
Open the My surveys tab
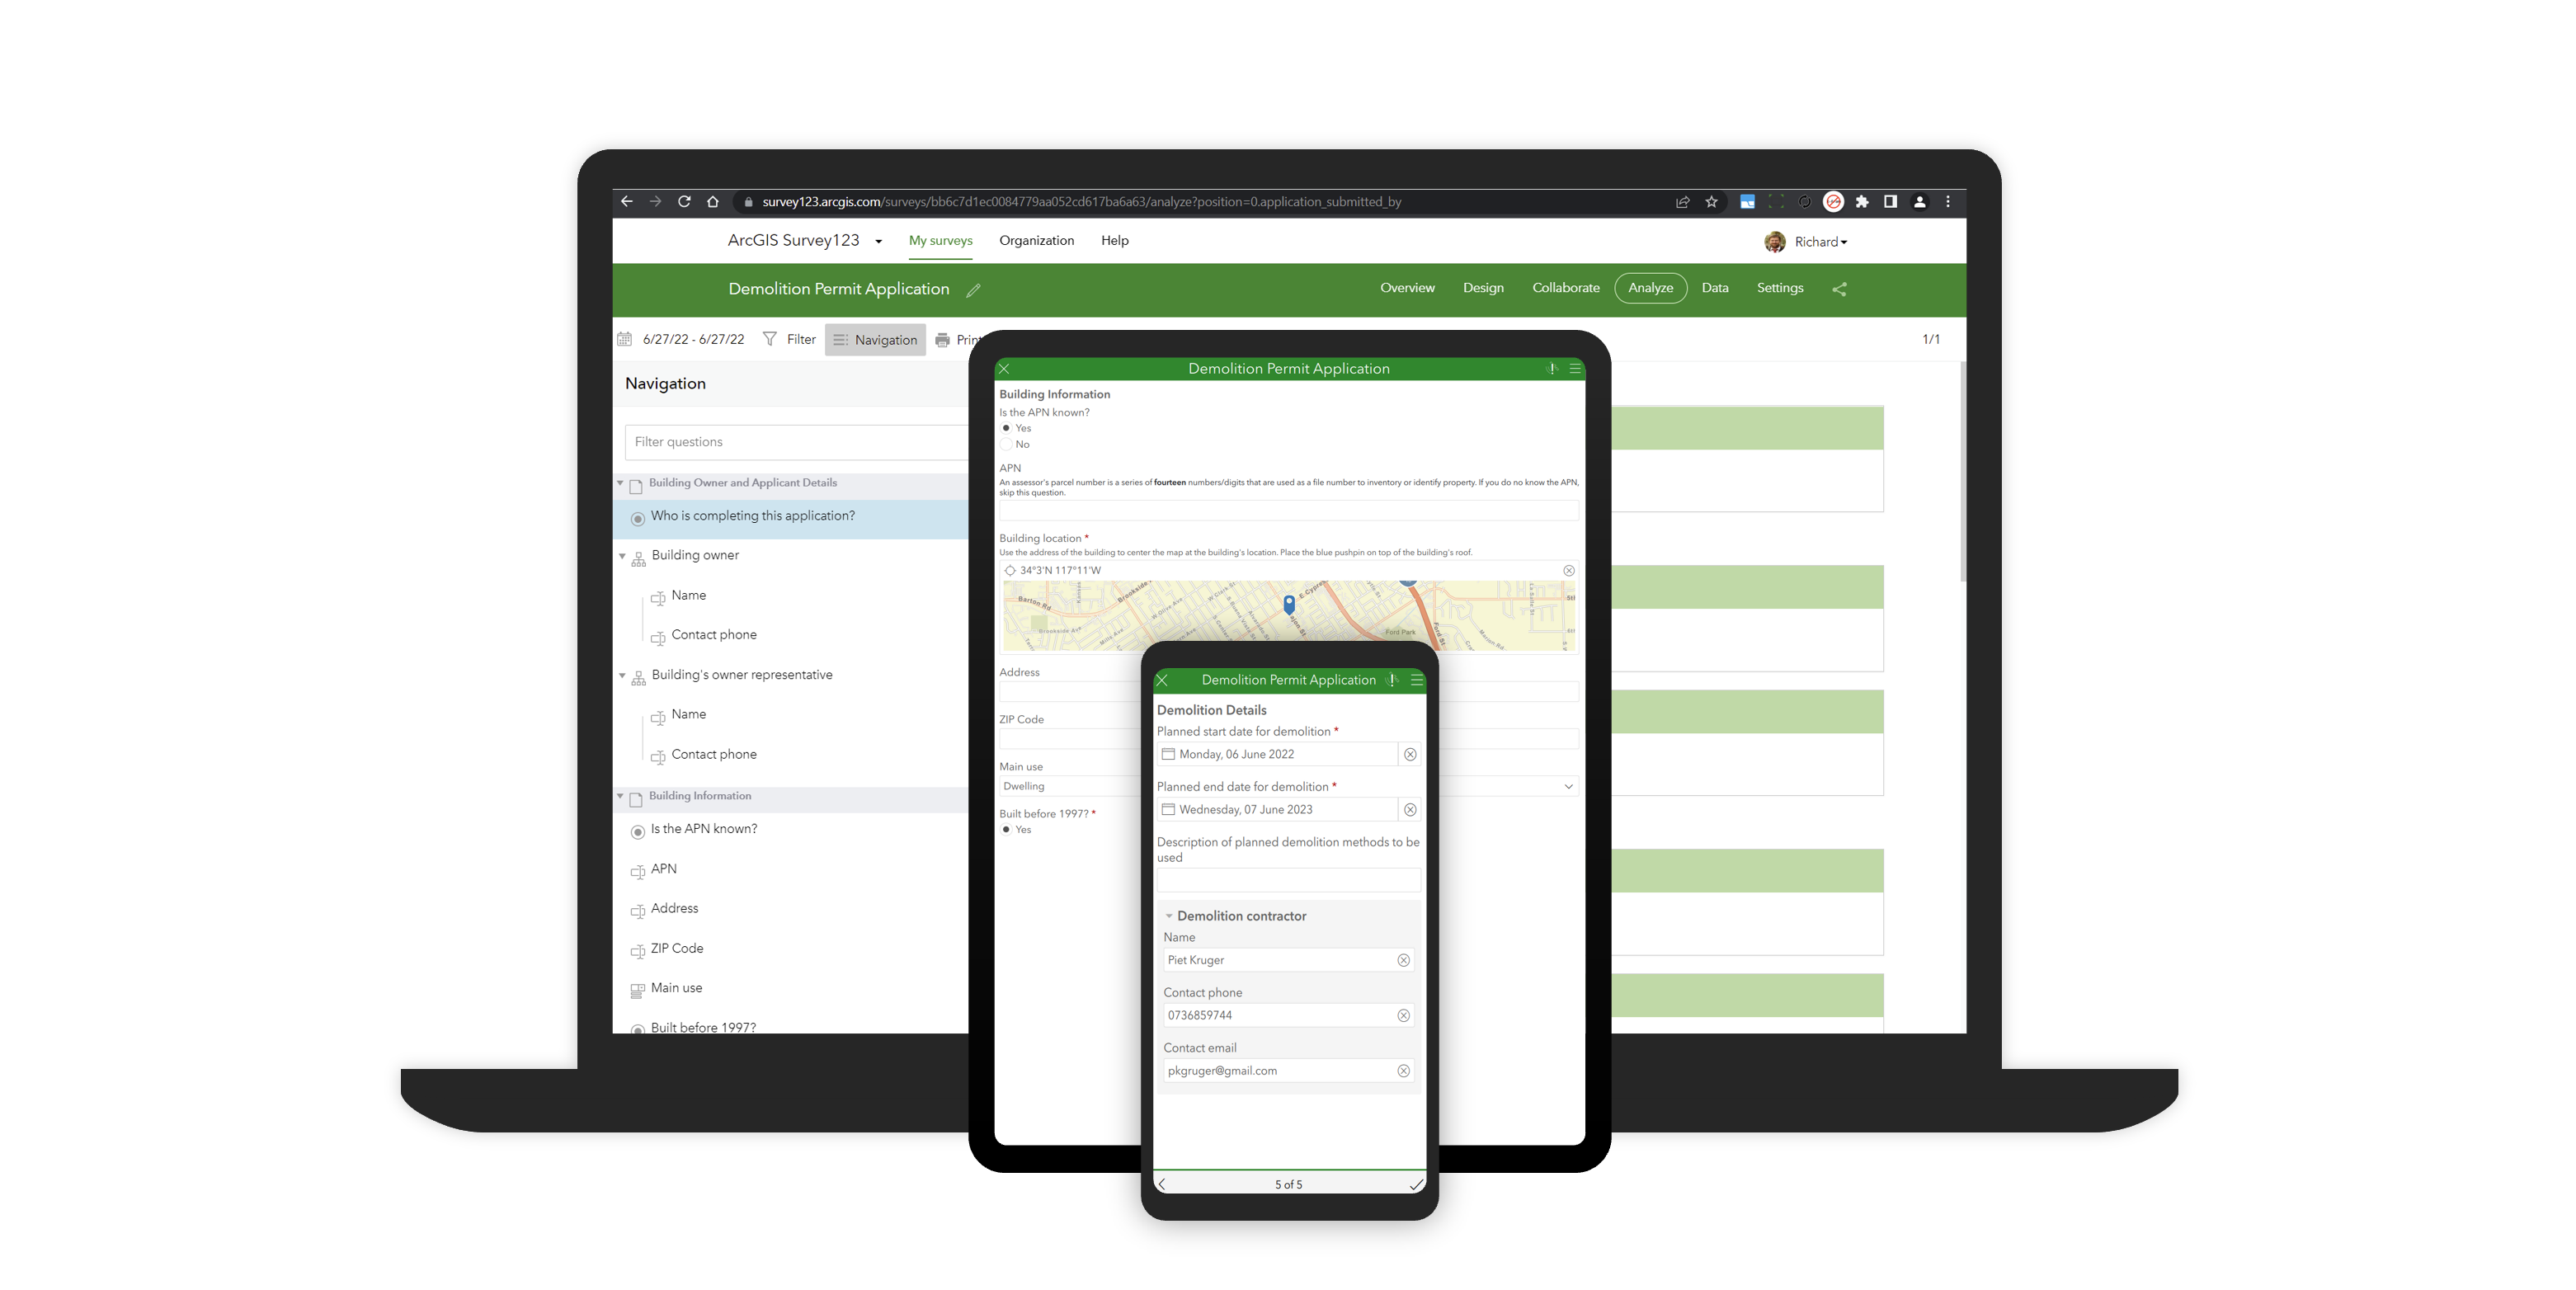coord(940,241)
